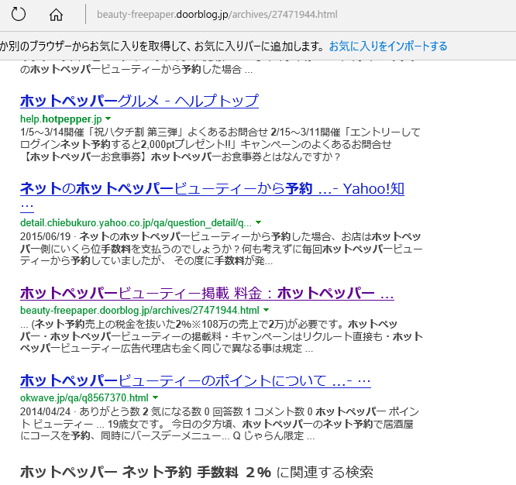
Task: Click the 関連する検索 heading for ホットペッパー ネット予約
Action: [x=197, y=472]
